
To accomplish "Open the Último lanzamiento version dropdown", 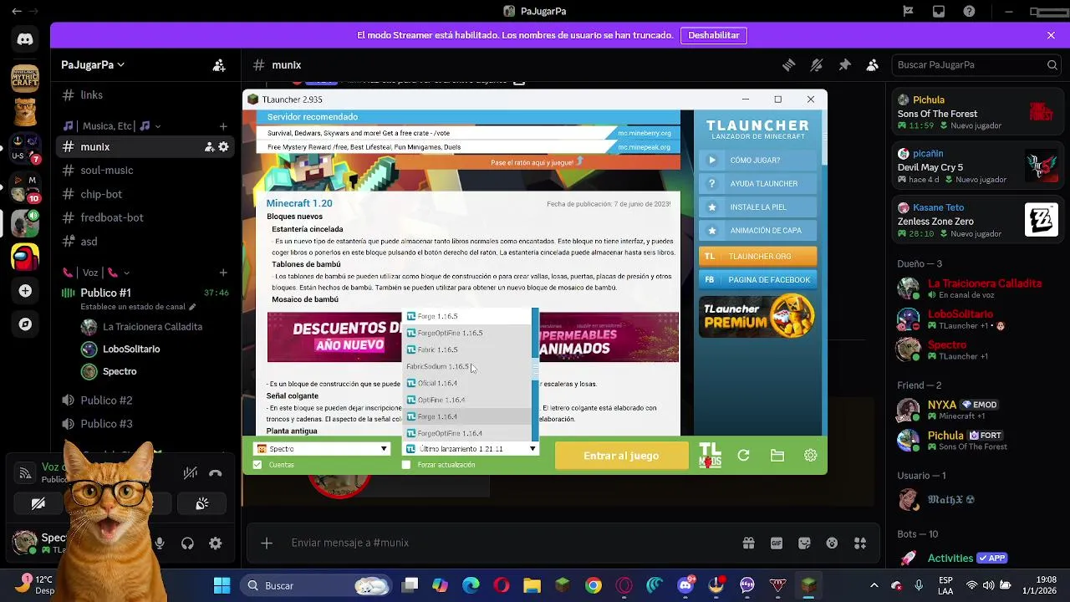I will click(x=471, y=449).
